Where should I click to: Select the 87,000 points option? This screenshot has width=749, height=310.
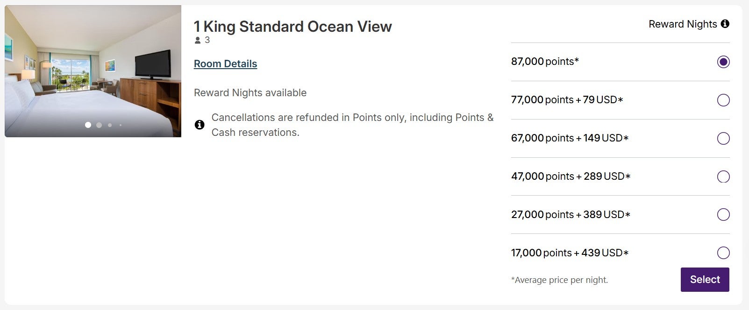tap(723, 62)
